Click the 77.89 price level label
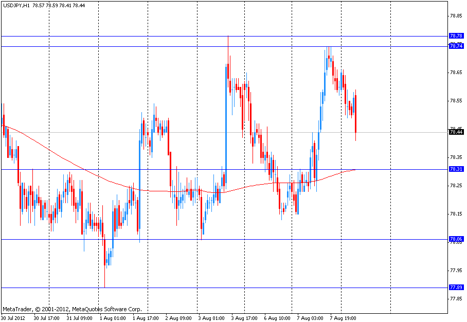 click(456, 288)
